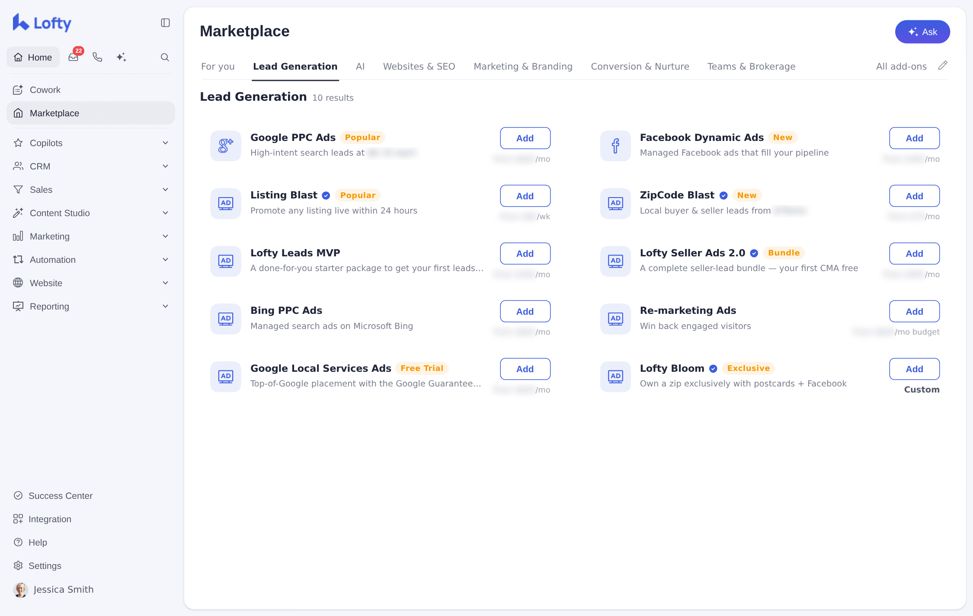Image resolution: width=973 pixels, height=616 pixels.
Task: Click the Lofty Seller Ads 2.0 icon
Action: point(615,261)
